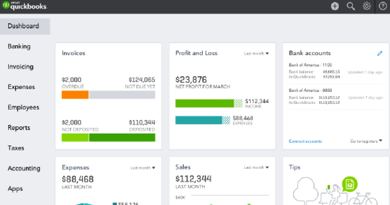The image size is (390, 205).
Task: Open the Create plus icon
Action: [x=335, y=6]
